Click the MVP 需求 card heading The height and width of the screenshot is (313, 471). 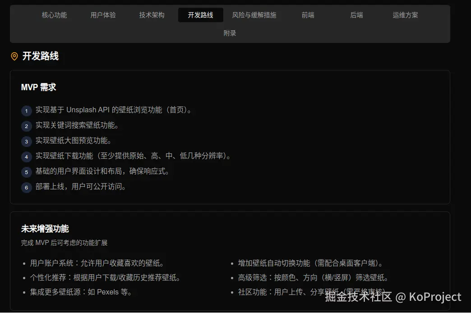38,87
